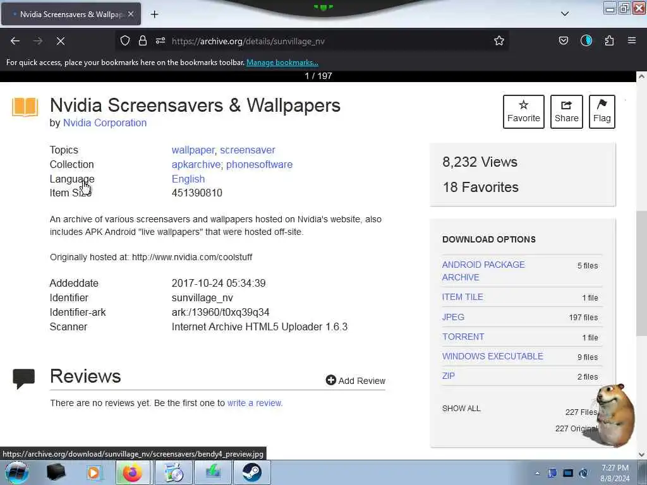
Task: Select the item size value 451390810
Action: point(197,193)
